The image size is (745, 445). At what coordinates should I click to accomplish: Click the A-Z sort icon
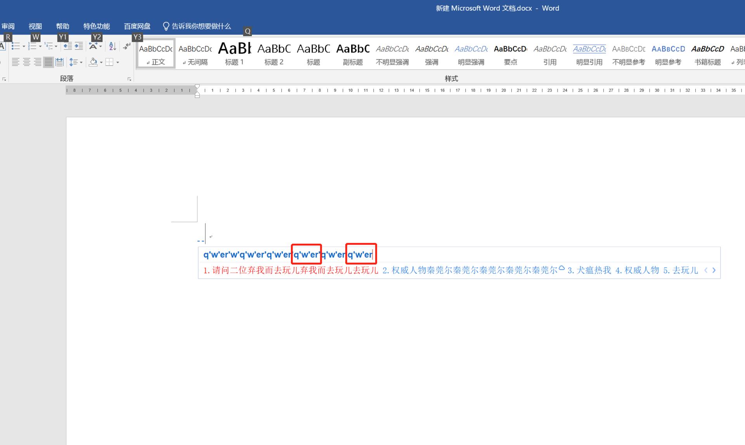click(x=113, y=47)
